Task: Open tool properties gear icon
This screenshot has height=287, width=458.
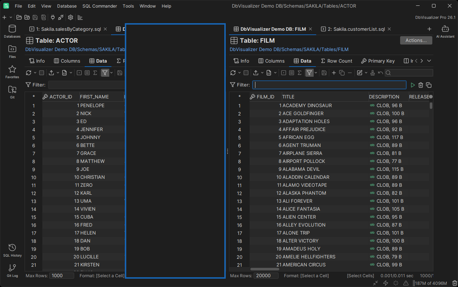Action: point(71,17)
